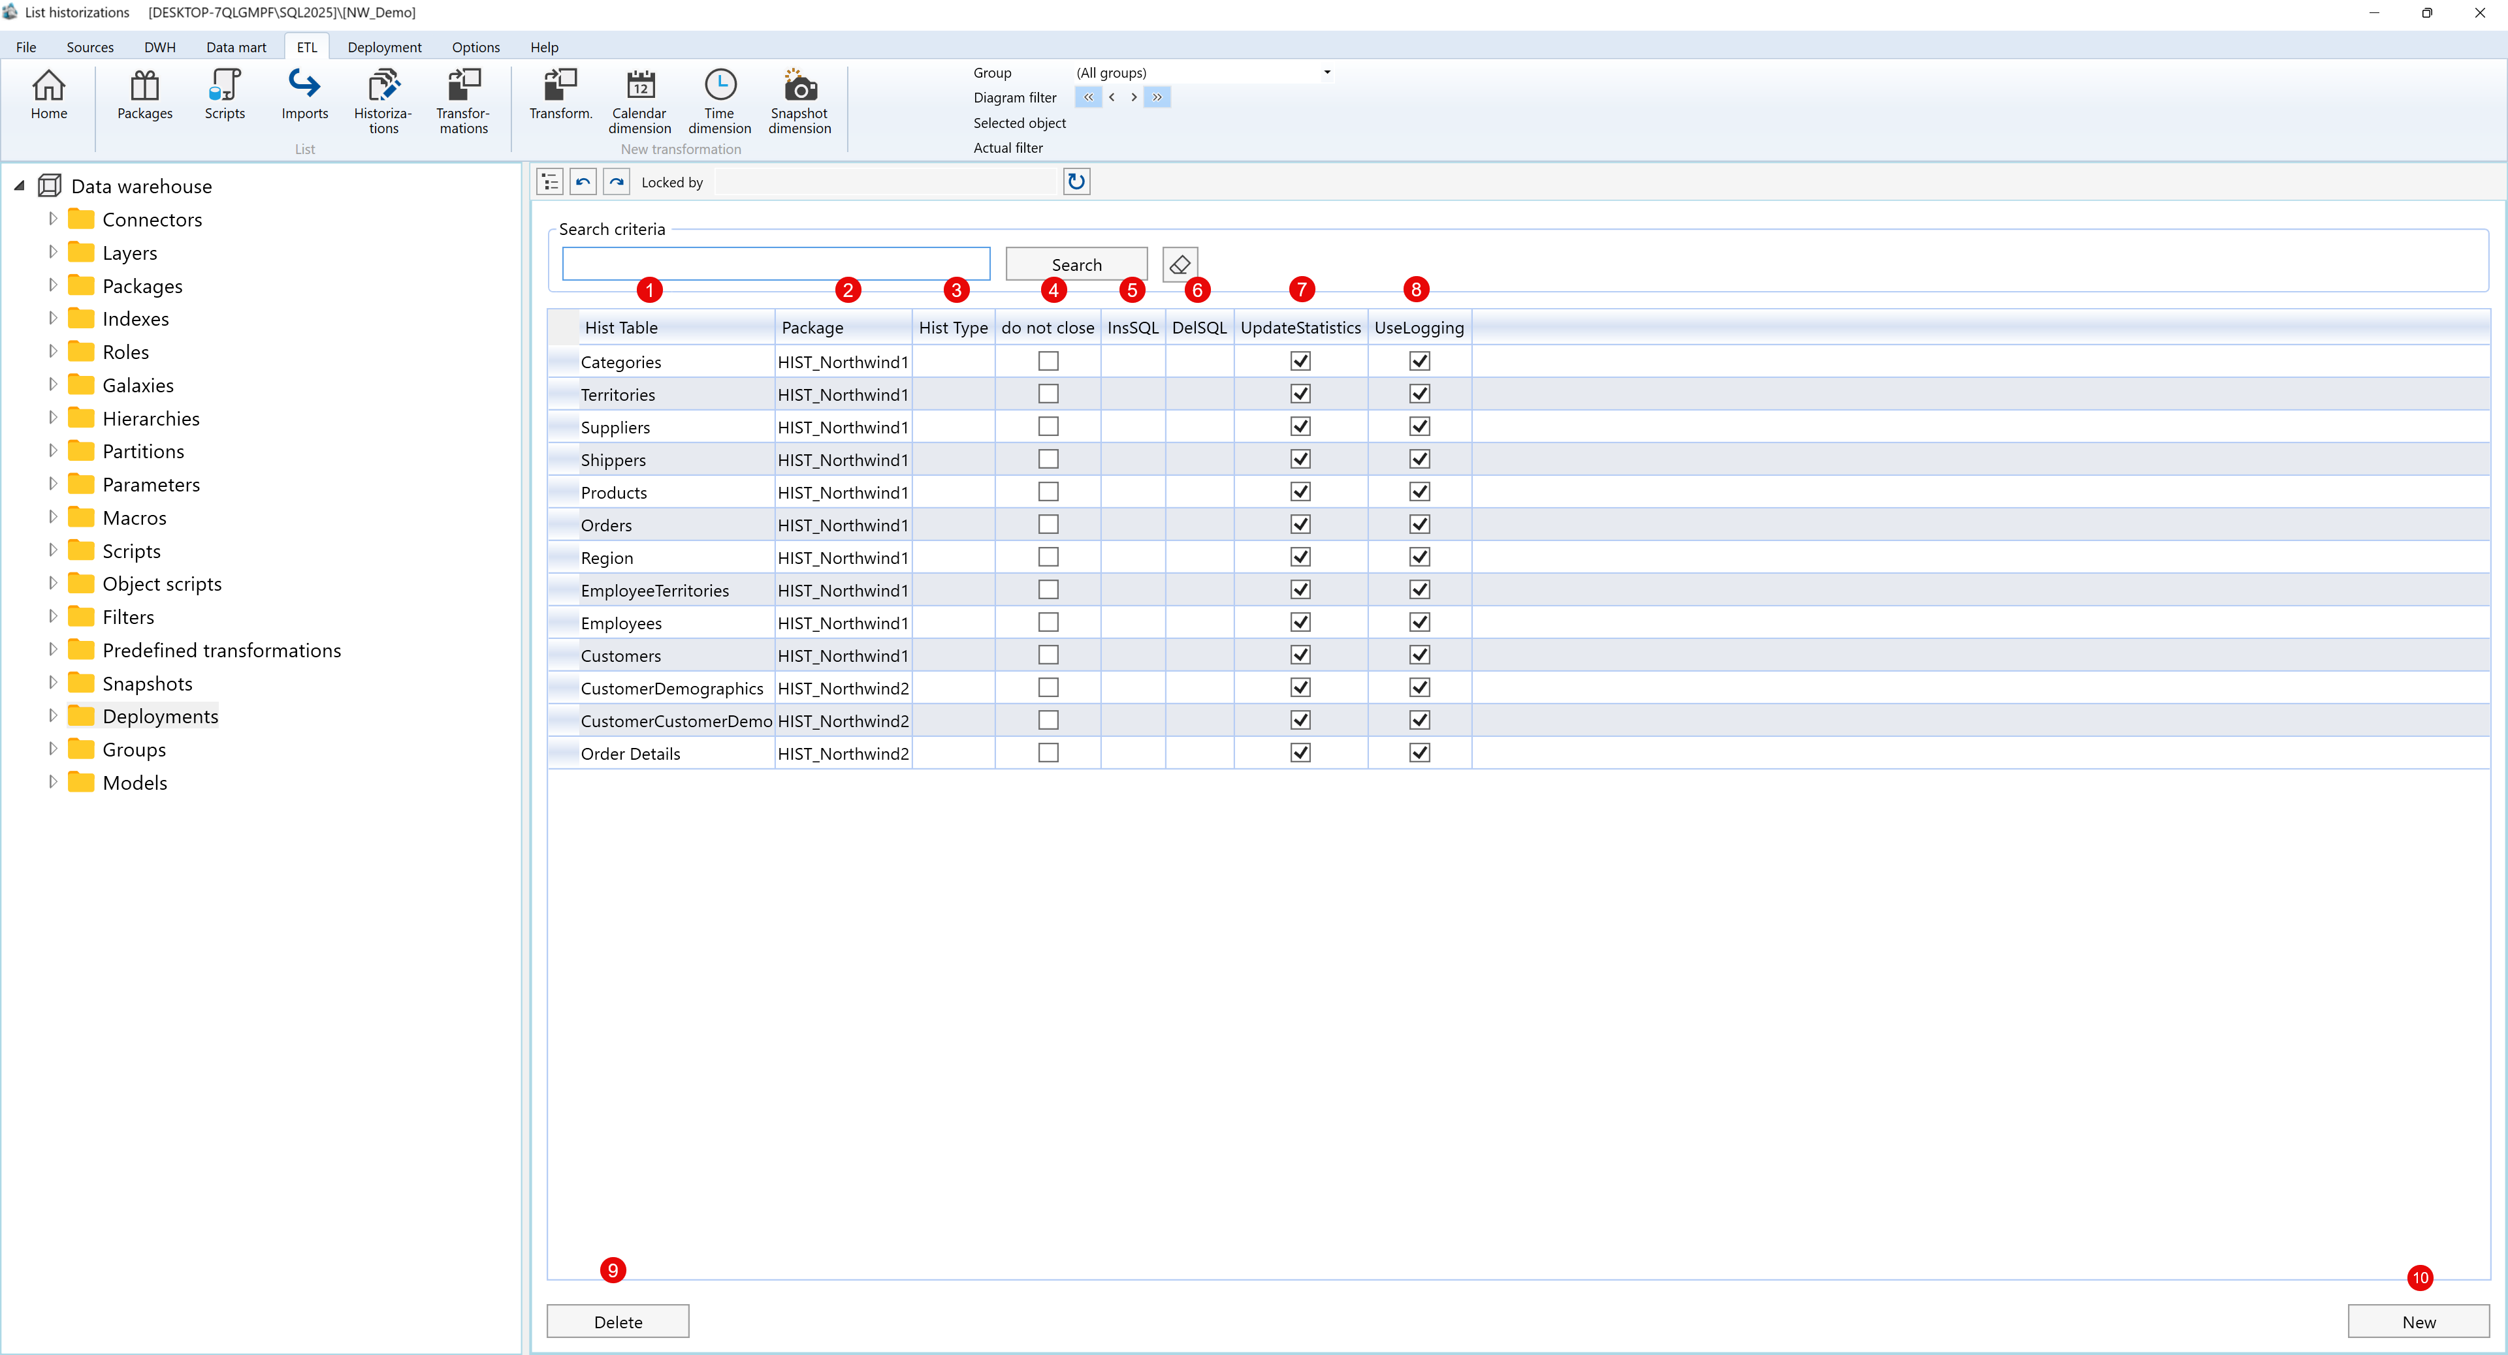Enable do not close for Categories
The image size is (2508, 1355).
coord(1048,362)
